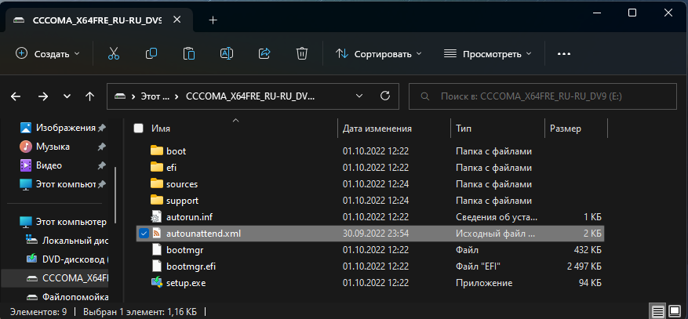The image size is (688, 319).
Task: Select Файлопомойка drive in sidebar
Action: (x=75, y=297)
